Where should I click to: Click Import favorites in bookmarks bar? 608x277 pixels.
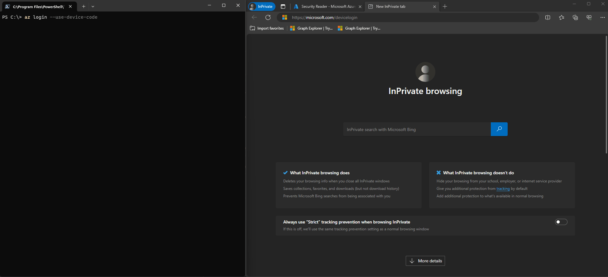click(267, 28)
